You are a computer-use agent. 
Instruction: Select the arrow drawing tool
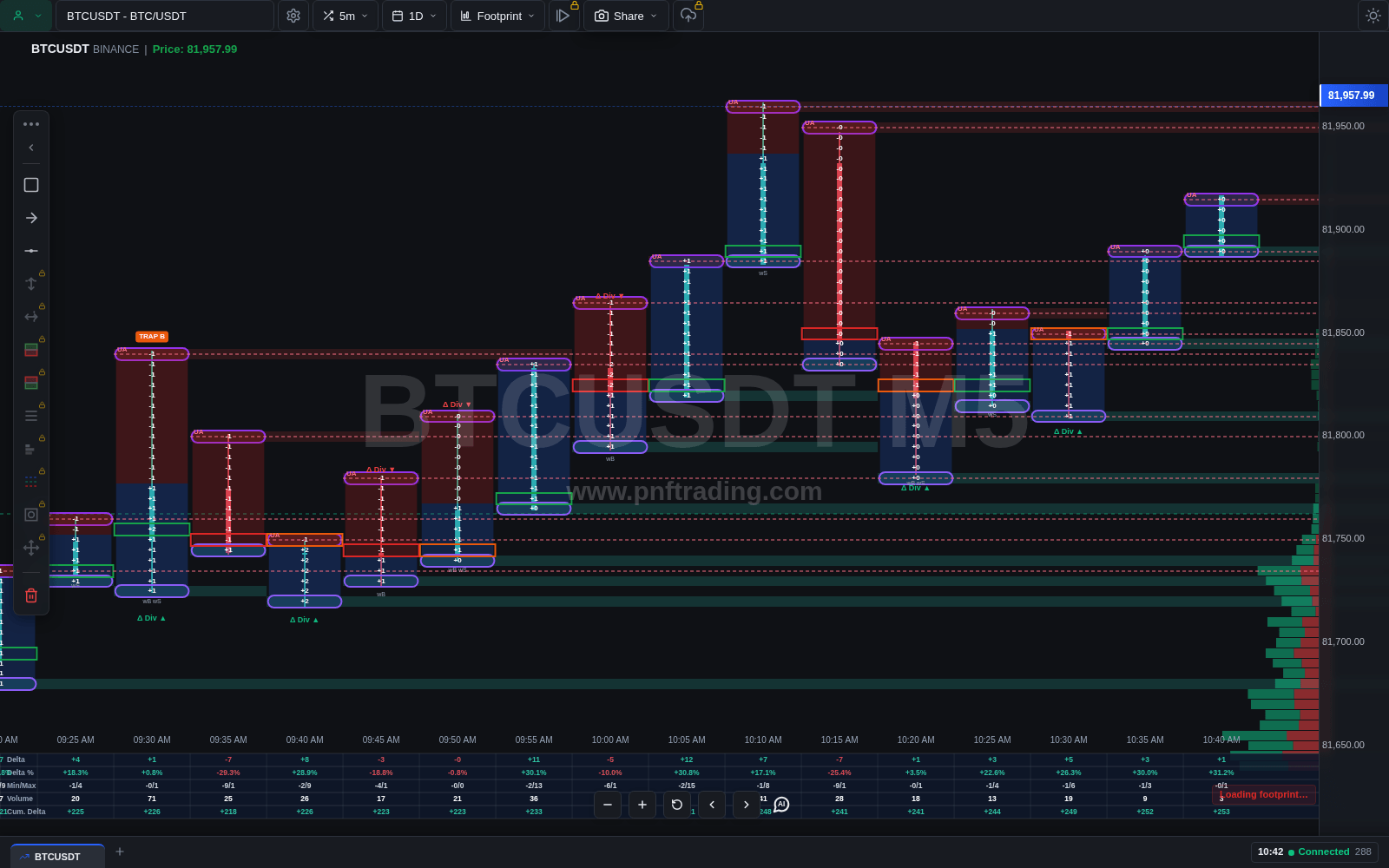click(x=31, y=218)
